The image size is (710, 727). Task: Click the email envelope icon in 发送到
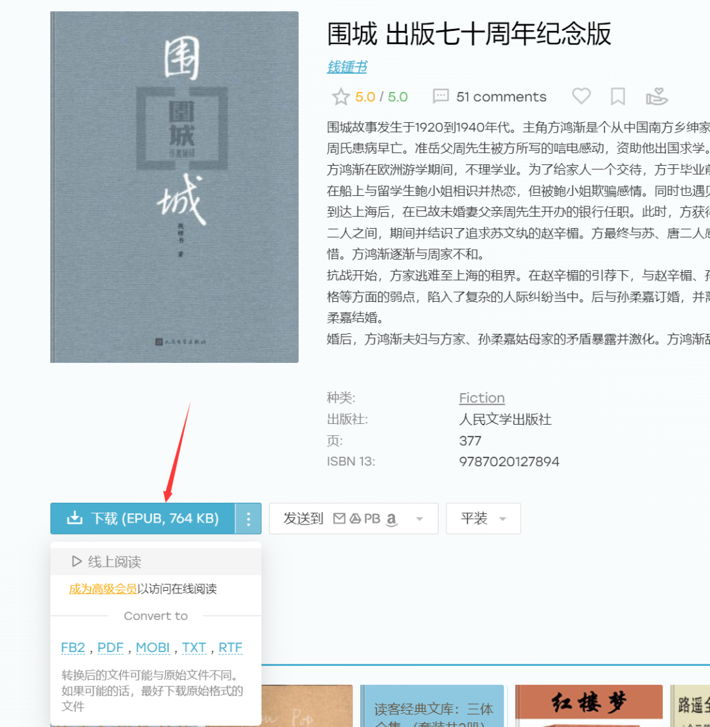pos(339,519)
